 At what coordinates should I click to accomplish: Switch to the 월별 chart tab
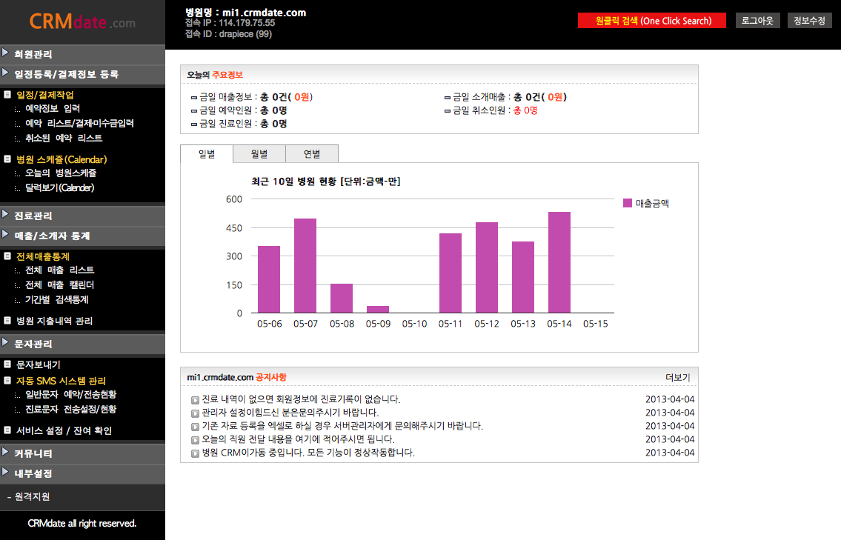pyautogui.click(x=259, y=154)
